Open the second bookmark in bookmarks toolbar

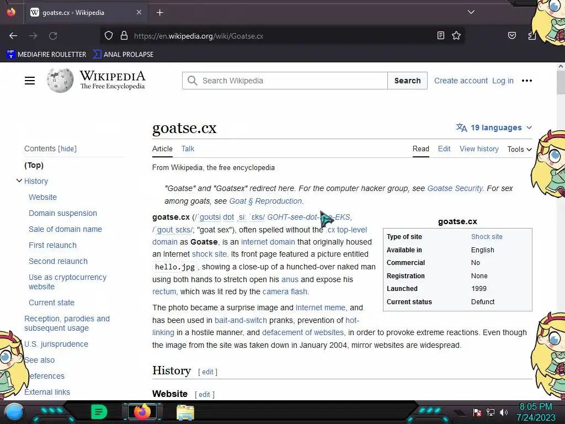123,55
